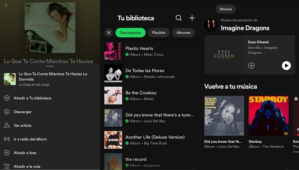Click Plastic Hearts title text

tap(139, 49)
